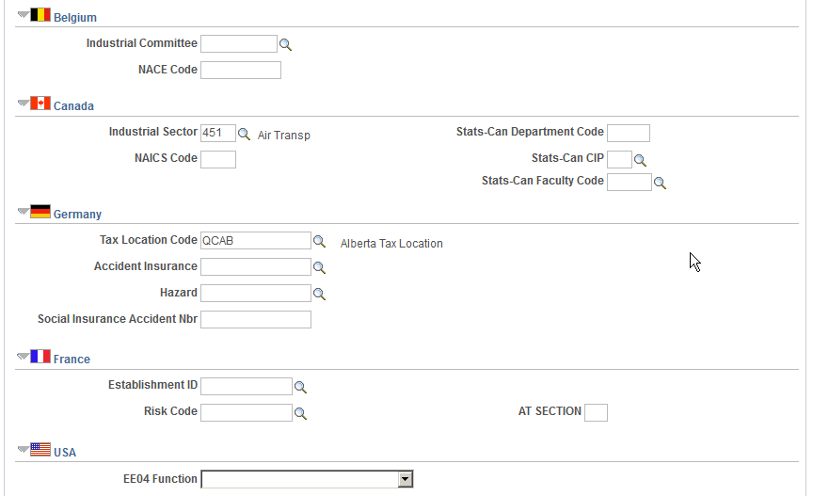Click the Germany section heading link

(77, 215)
